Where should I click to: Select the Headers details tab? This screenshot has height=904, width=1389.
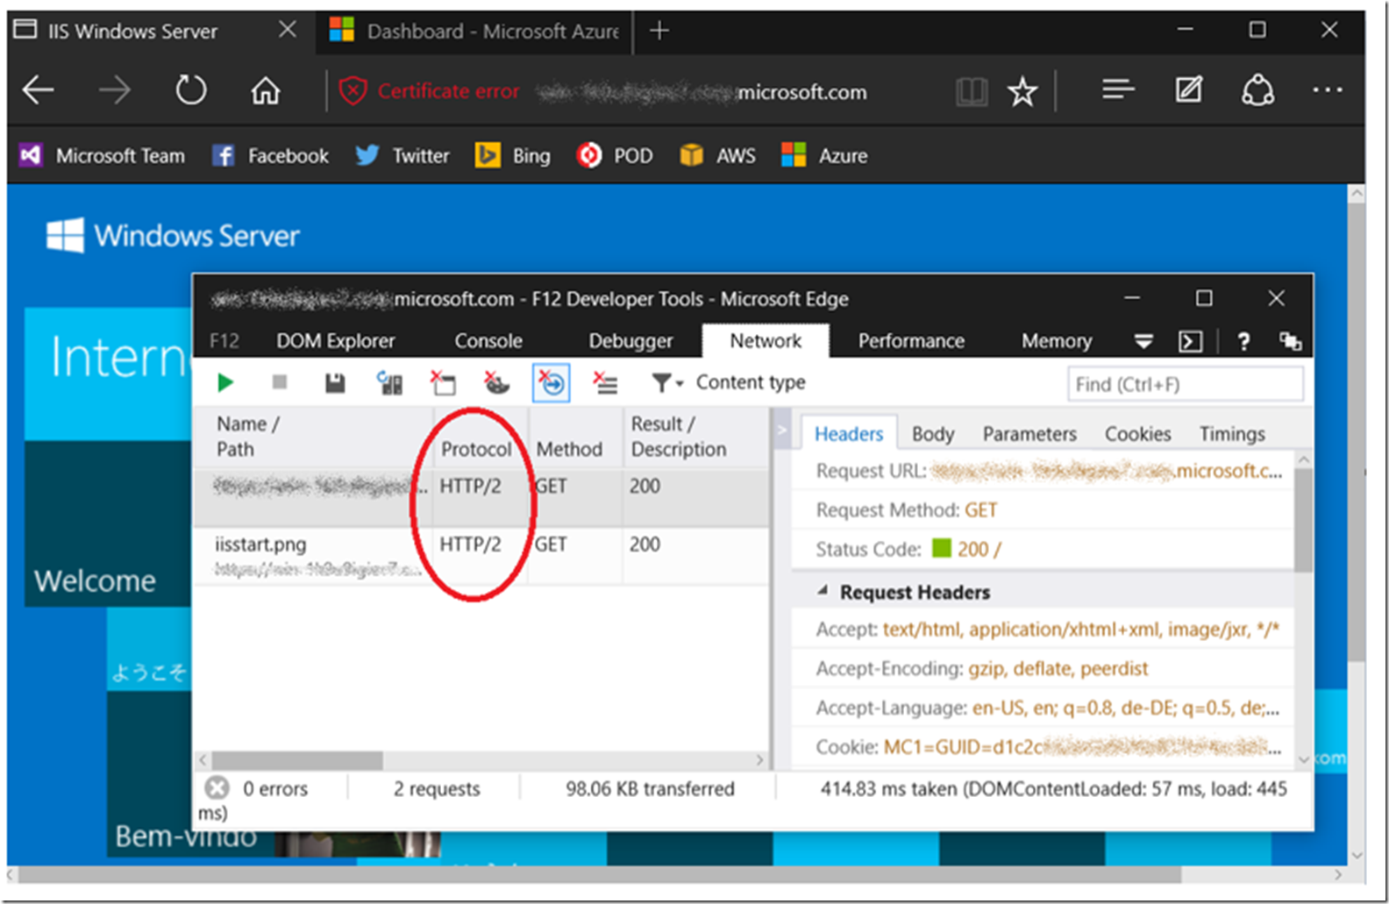(x=848, y=434)
